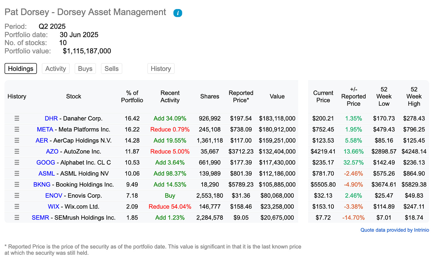Open META - Meta Platforms stock link
This screenshot has width=441, height=264.
pyautogui.click(x=74, y=129)
